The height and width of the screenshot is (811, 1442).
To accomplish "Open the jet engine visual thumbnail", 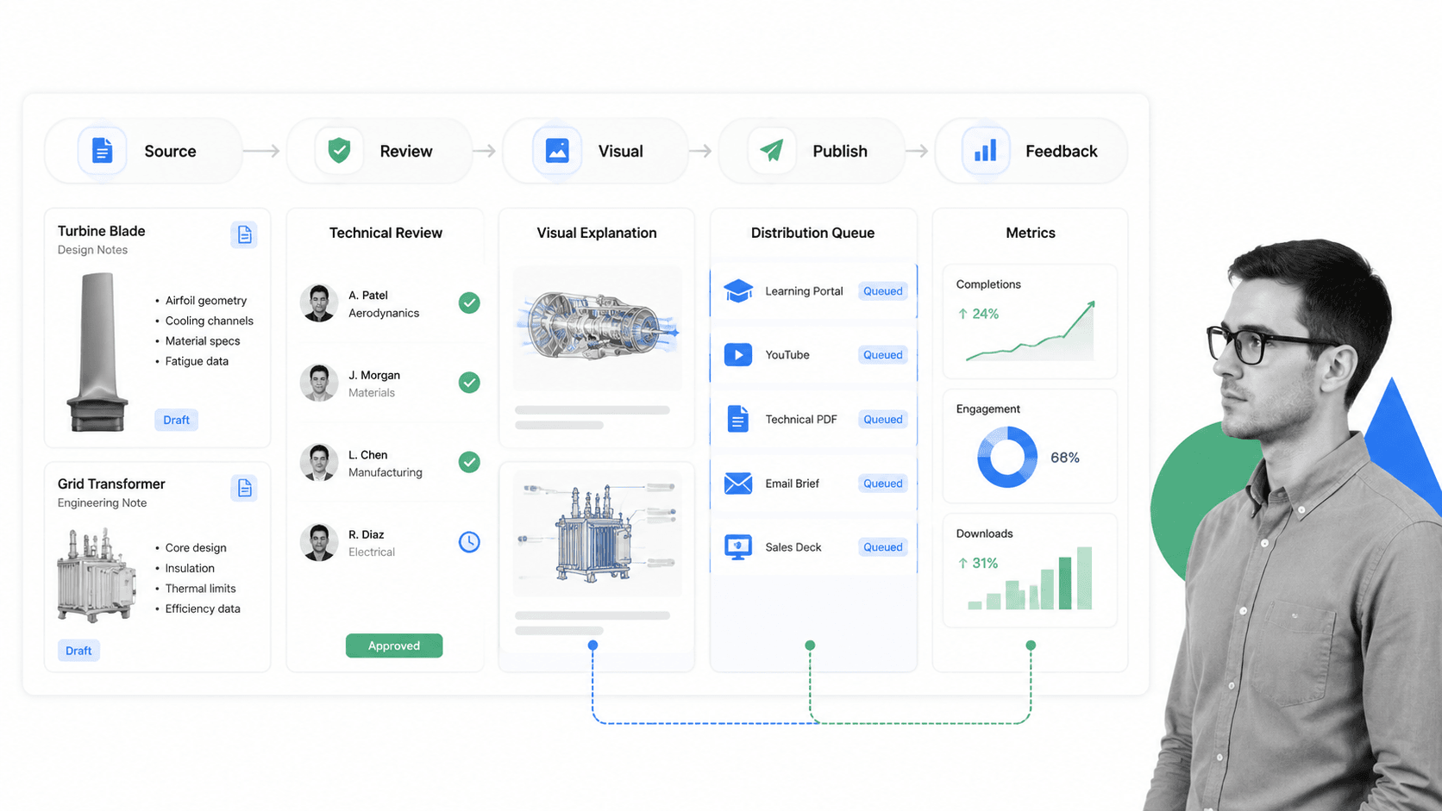I will [597, 328].
